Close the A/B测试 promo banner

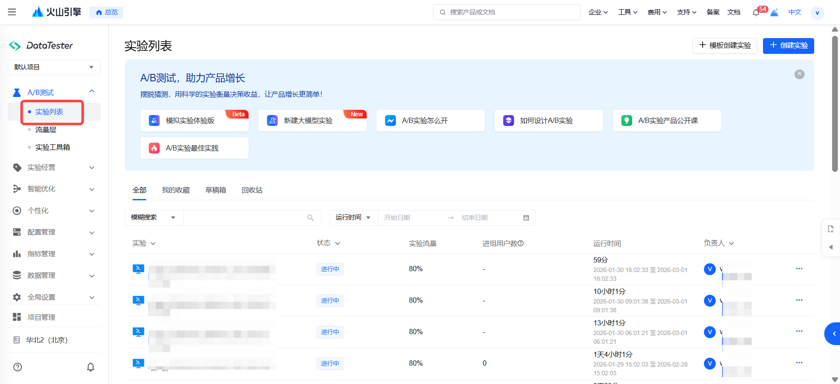[799, 74]
